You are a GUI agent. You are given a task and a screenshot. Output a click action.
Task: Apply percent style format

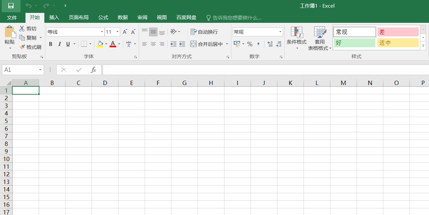[250, 44]
